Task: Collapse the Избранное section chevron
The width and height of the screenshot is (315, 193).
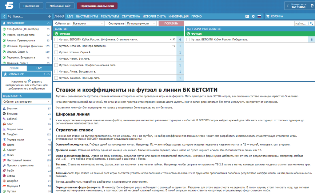Action: coord(48,74)
